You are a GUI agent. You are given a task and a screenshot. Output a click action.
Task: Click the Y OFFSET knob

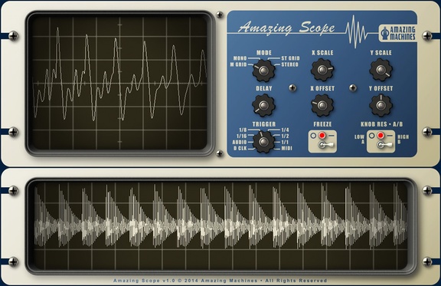(381, 105)
